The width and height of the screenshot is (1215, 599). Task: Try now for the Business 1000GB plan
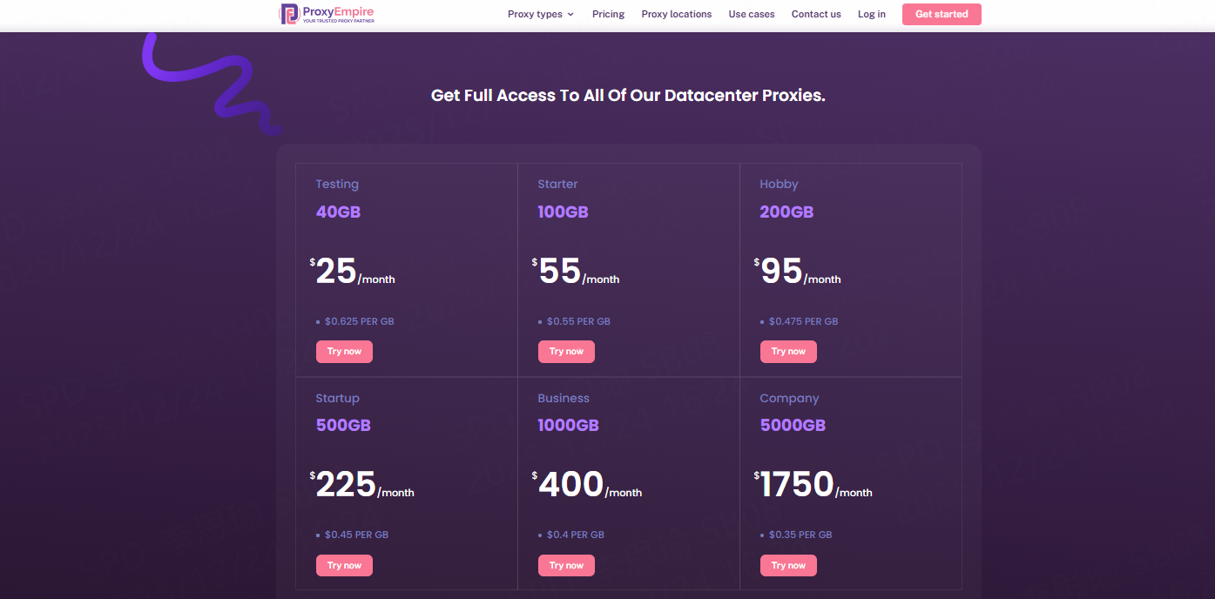coord(566,566)
